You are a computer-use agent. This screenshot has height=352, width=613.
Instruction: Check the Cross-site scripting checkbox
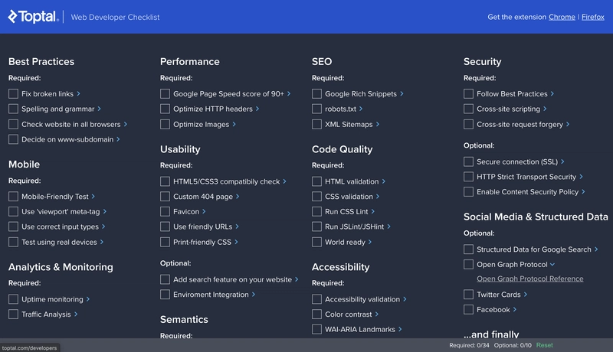pos(468,109)
